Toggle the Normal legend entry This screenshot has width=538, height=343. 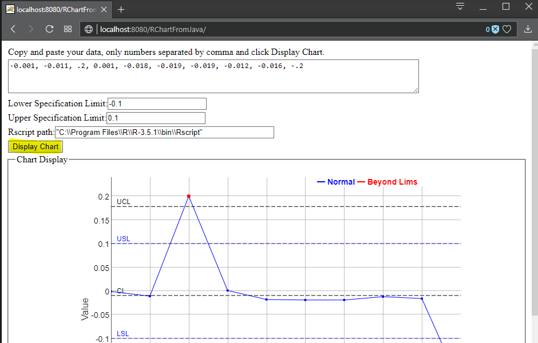pos(336,182)
